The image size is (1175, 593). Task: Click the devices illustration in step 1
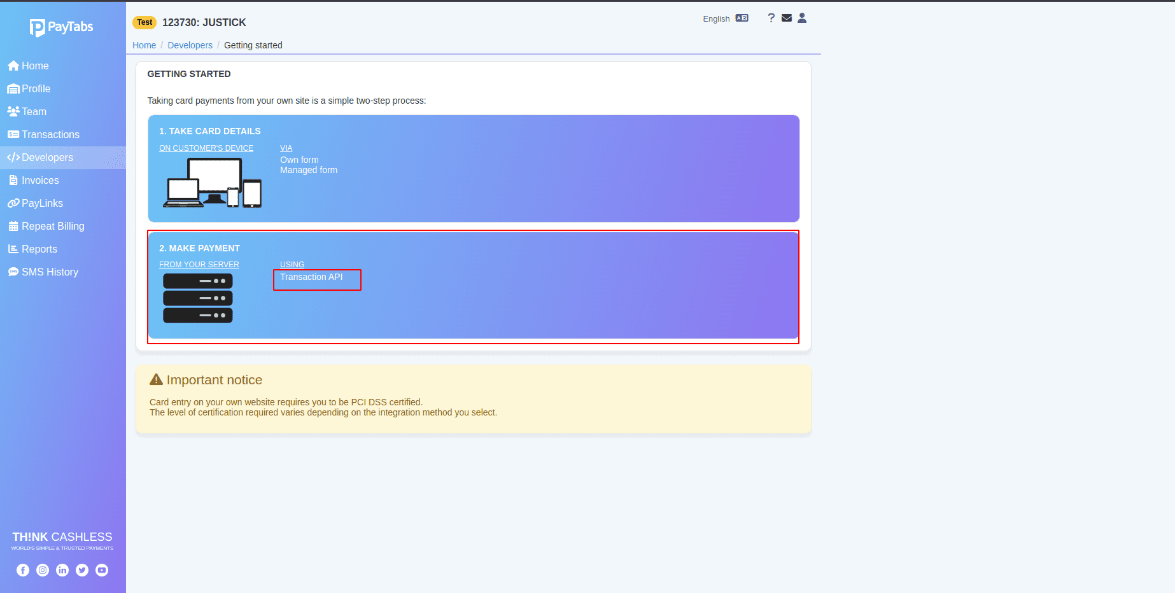(213, 183)
